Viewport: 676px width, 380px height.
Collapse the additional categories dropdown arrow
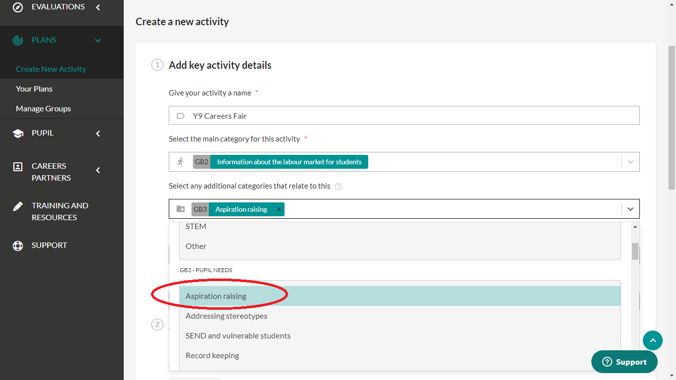630,209
